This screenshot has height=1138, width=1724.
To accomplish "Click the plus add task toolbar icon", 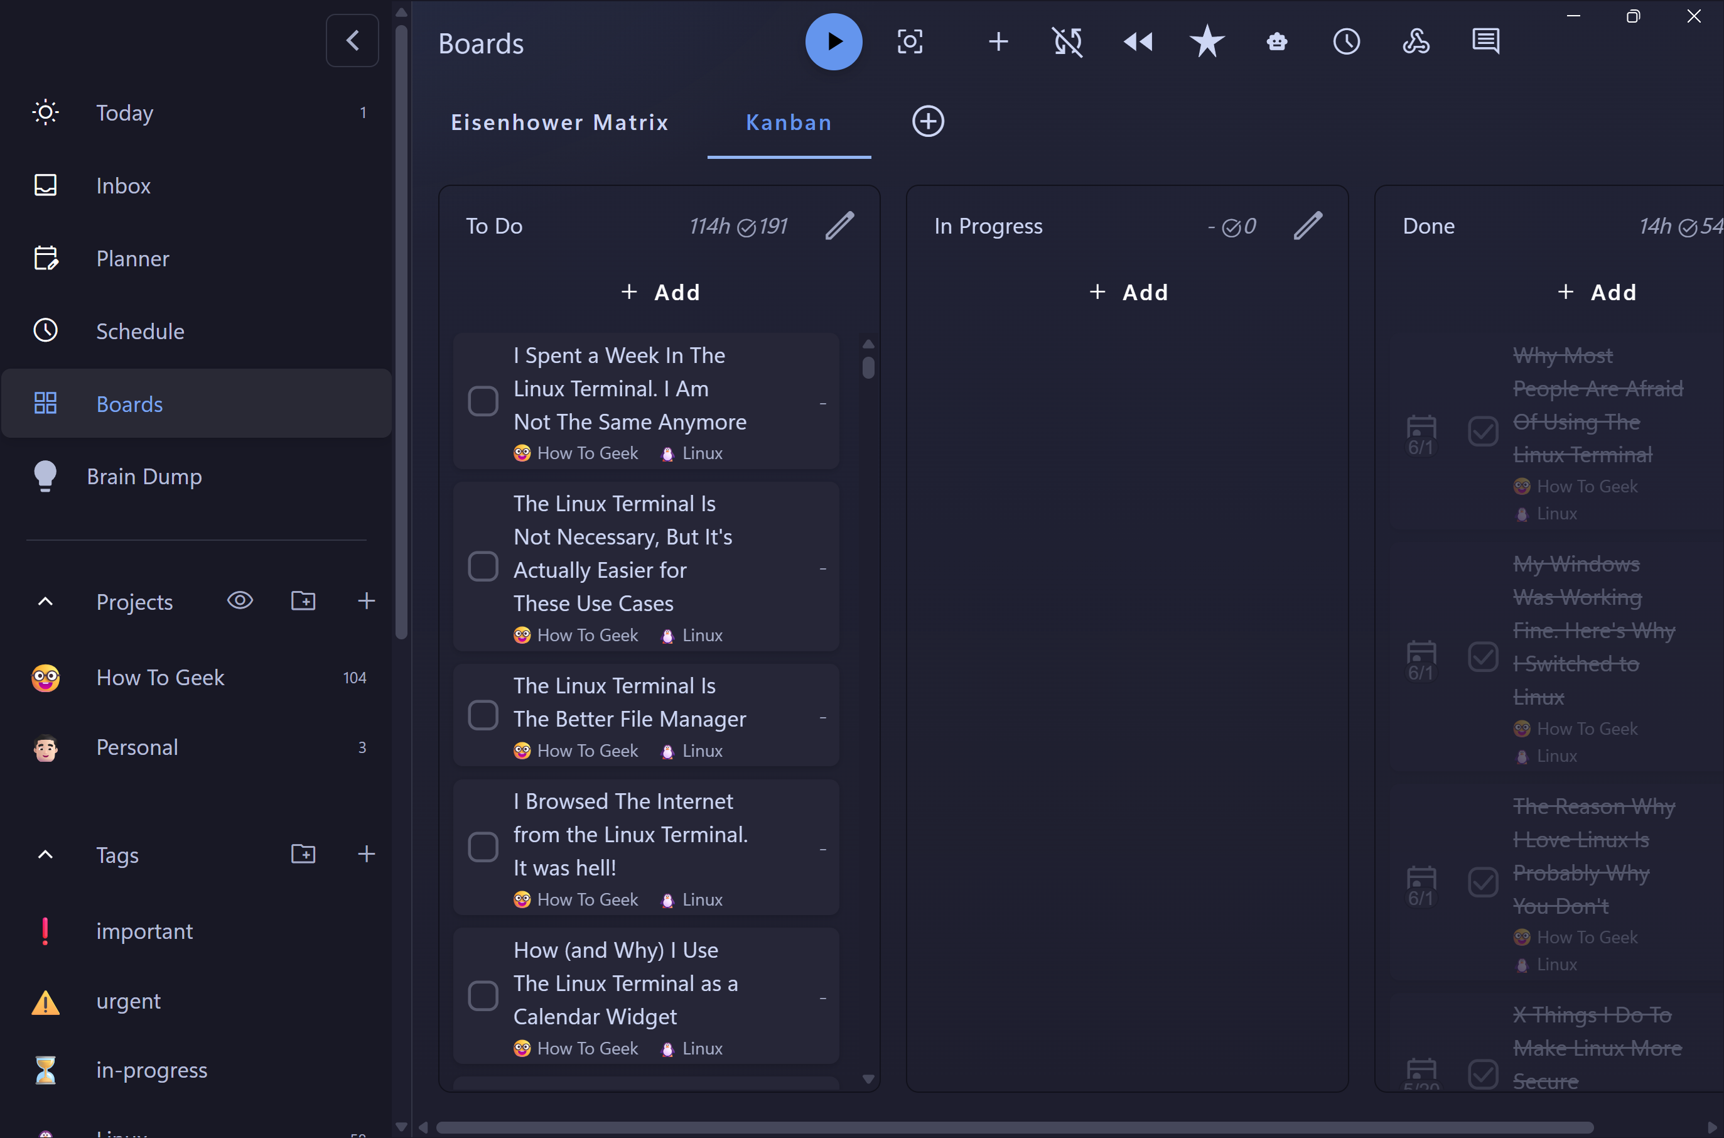I will coord(998,41).
